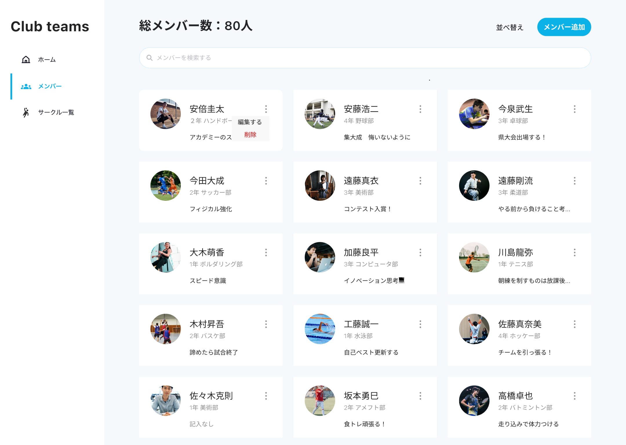The image size is (626, 445).
Task: Open the ホーム navigation icon in sidebar
Action: coord(26,60)
